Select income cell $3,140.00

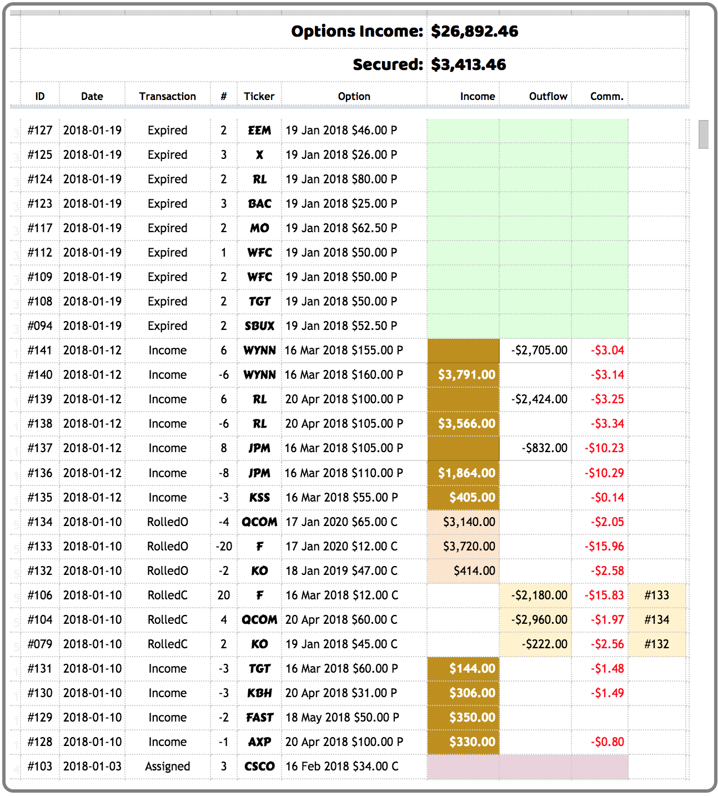coord(464,522)
